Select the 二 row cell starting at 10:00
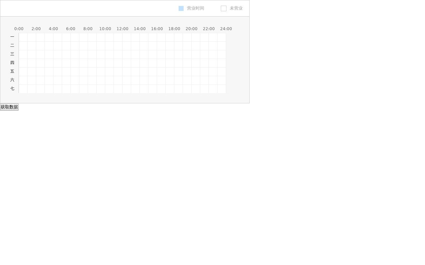Screen dimensions: 425x265 110,46
